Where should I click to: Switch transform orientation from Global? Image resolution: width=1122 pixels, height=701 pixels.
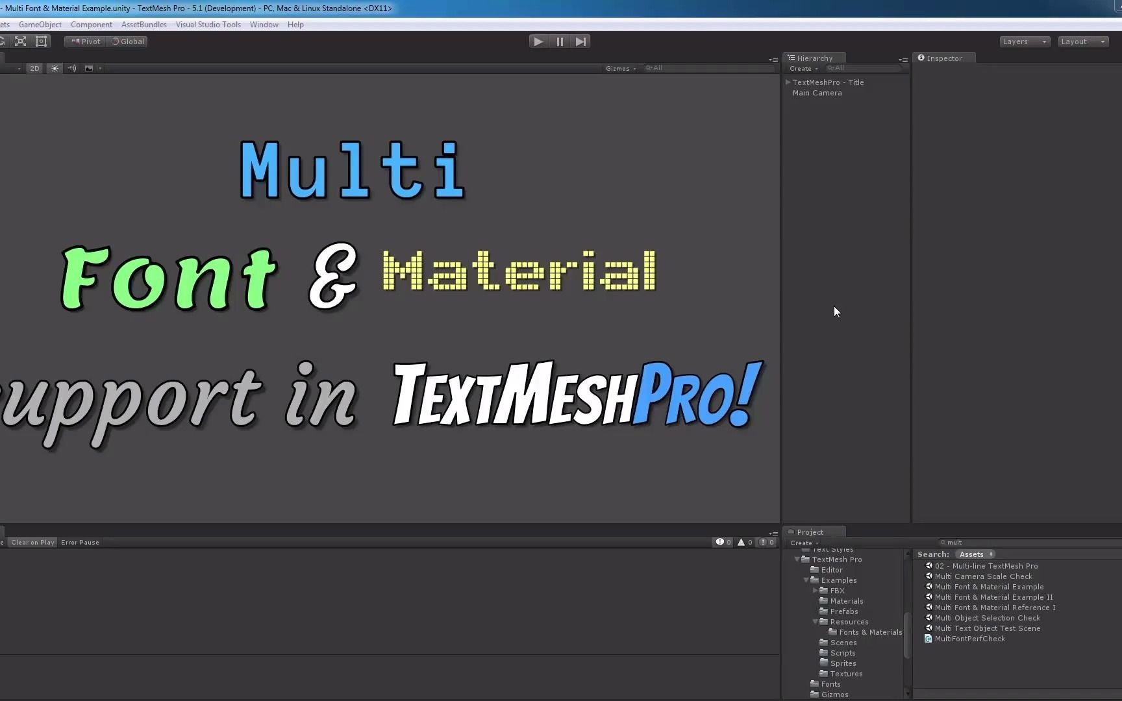tap(127, 41)
